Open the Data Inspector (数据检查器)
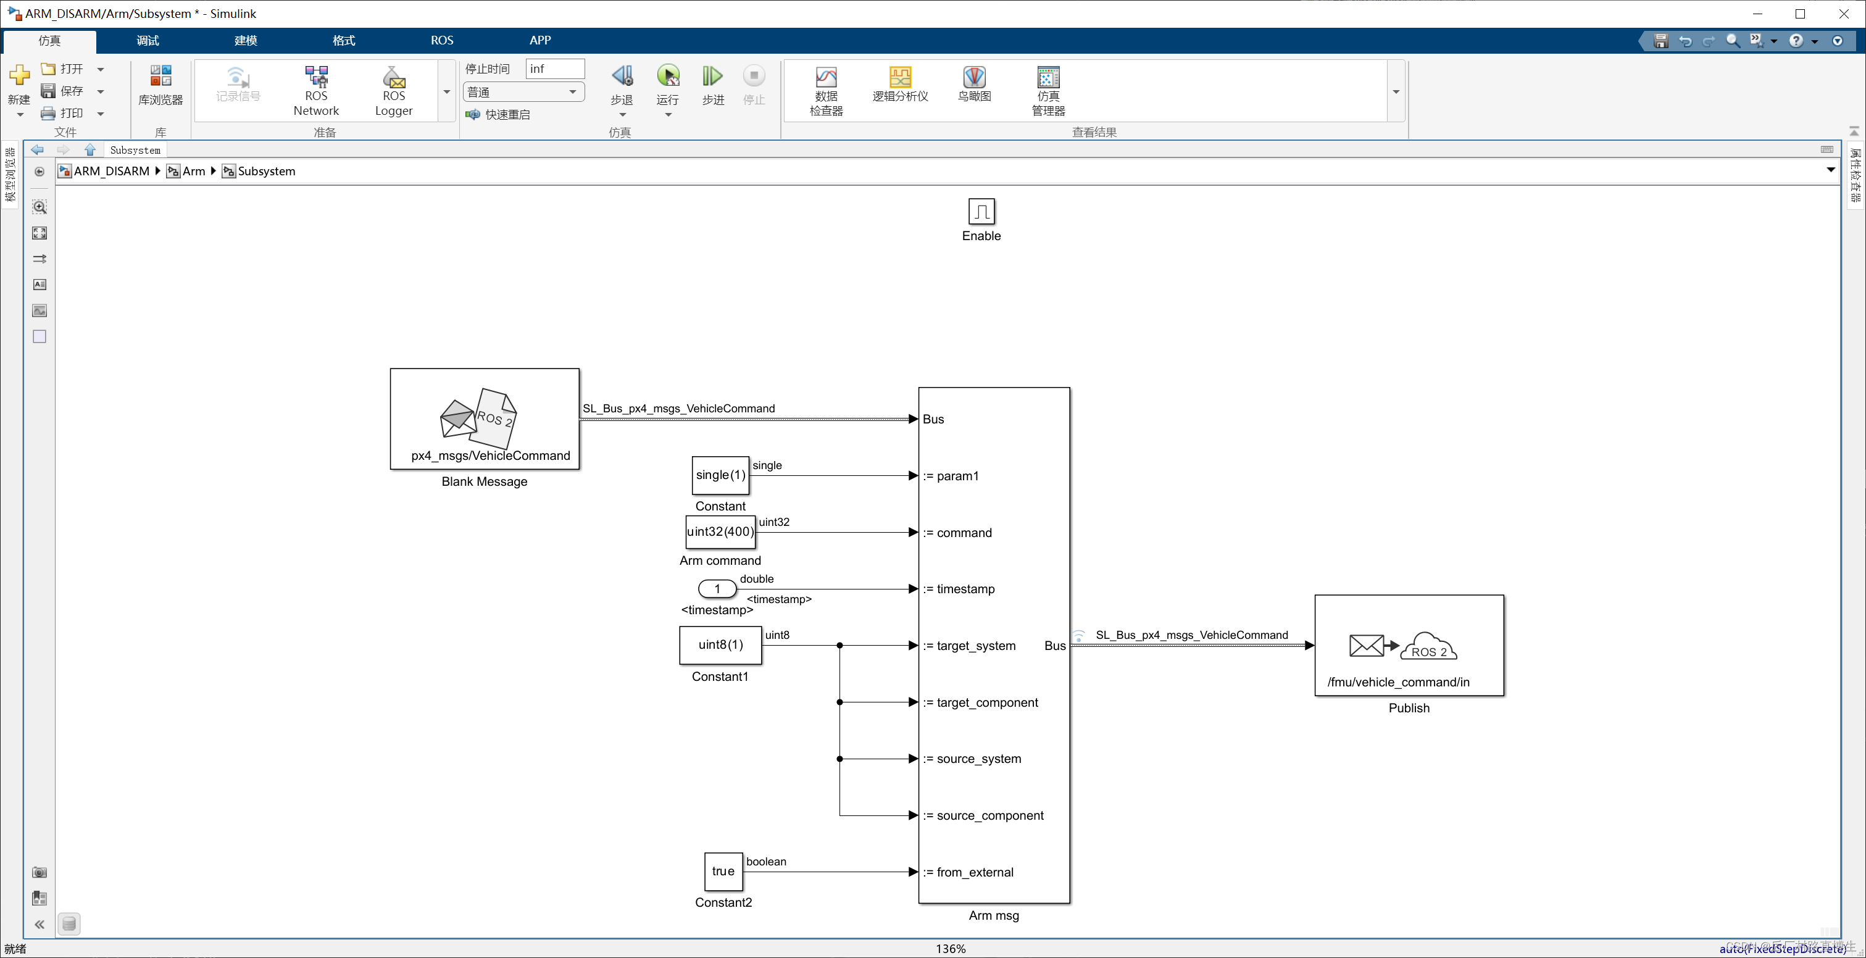Screen dimensions: 1866x958 [826, 91]
